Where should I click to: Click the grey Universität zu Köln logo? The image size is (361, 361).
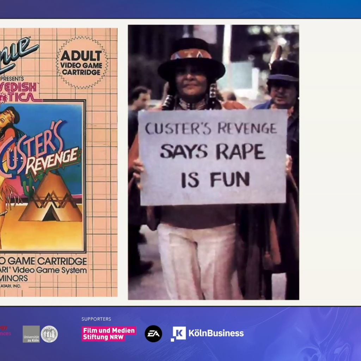(x=31, y=334)
